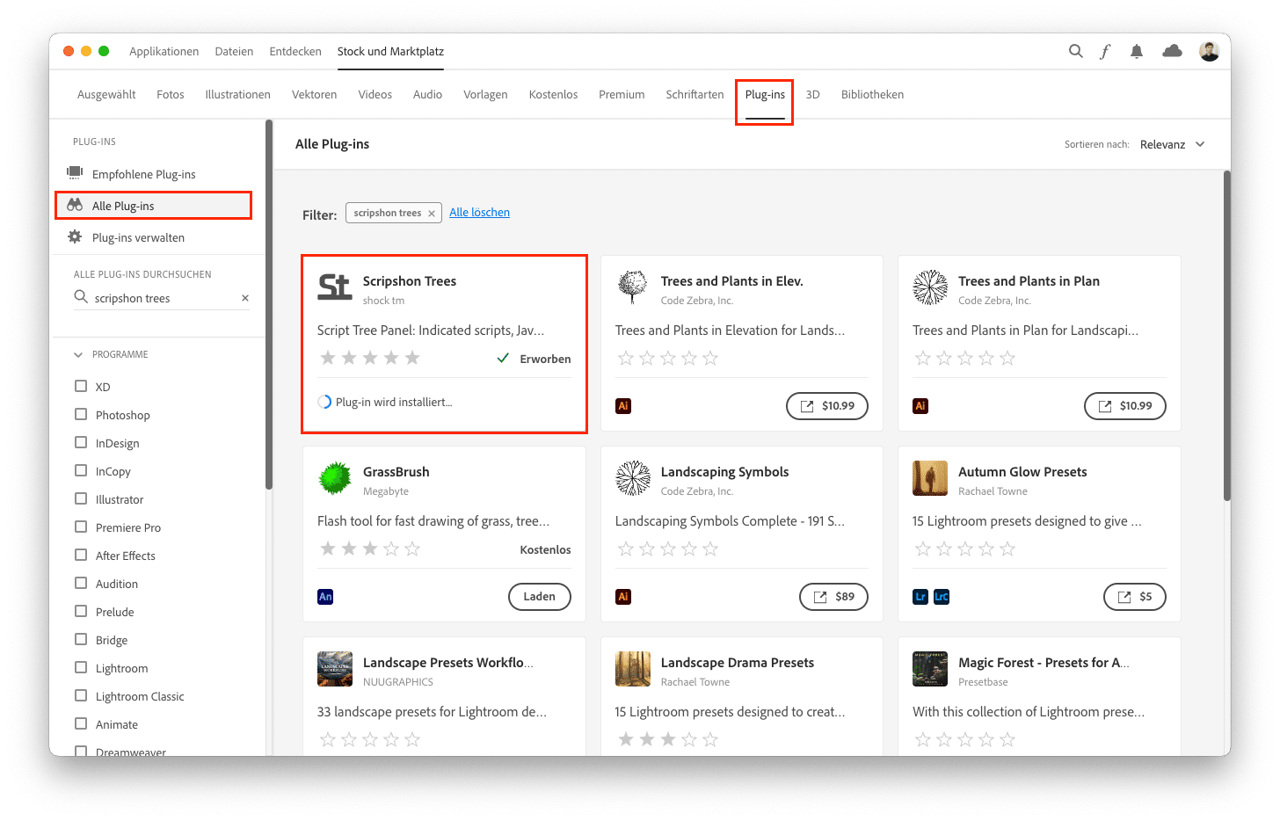Click the Animate badge on GrassBrush card

325,597
